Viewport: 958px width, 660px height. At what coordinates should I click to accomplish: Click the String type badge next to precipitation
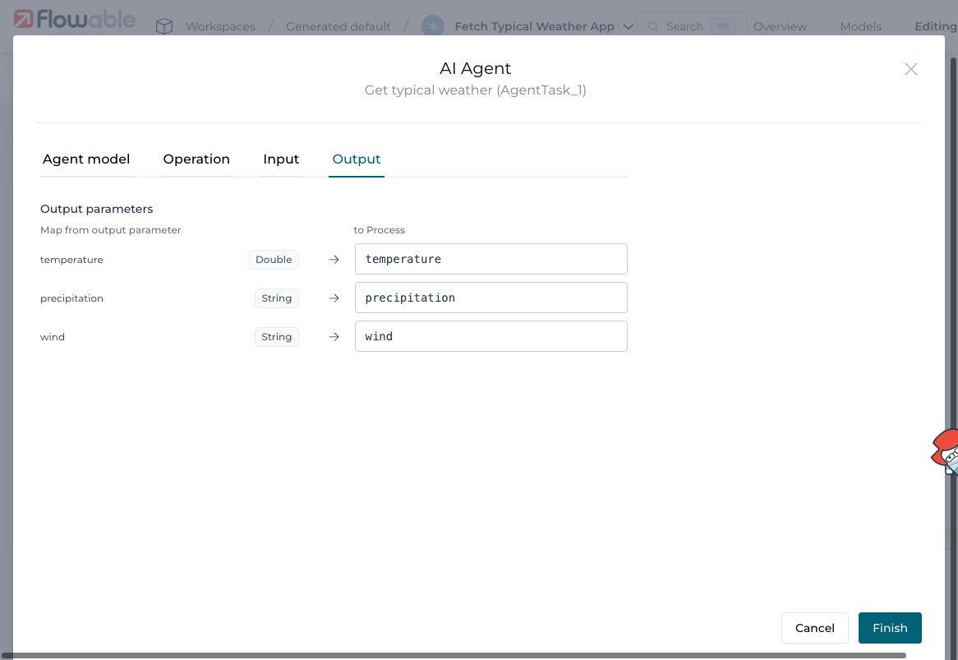[x=276, y=298]
